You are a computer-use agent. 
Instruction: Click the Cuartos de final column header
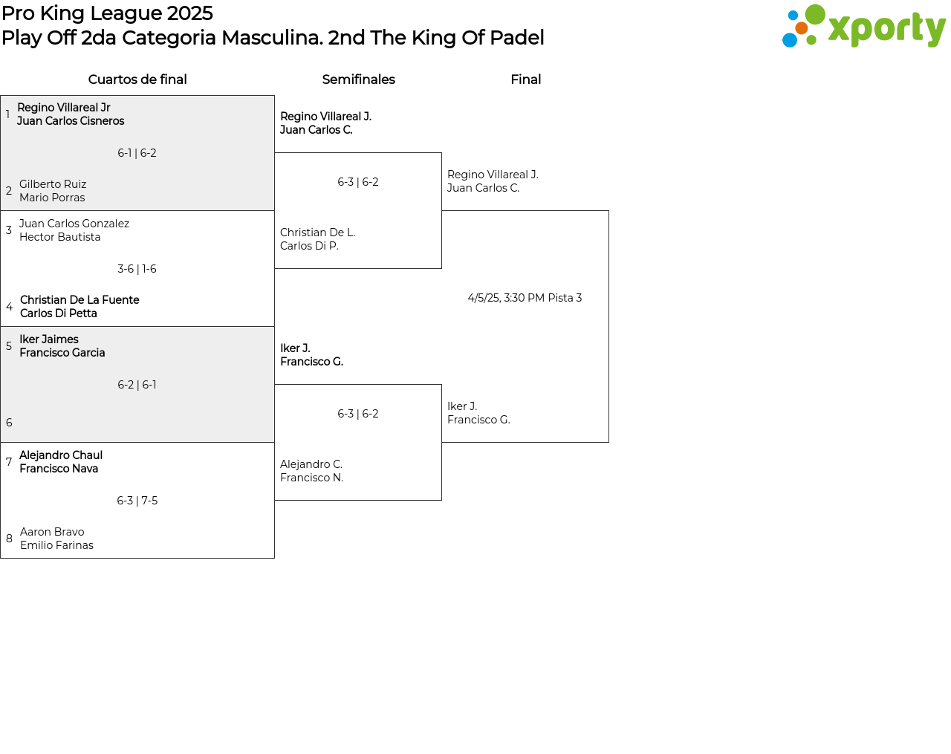click(x=137, y=79)
